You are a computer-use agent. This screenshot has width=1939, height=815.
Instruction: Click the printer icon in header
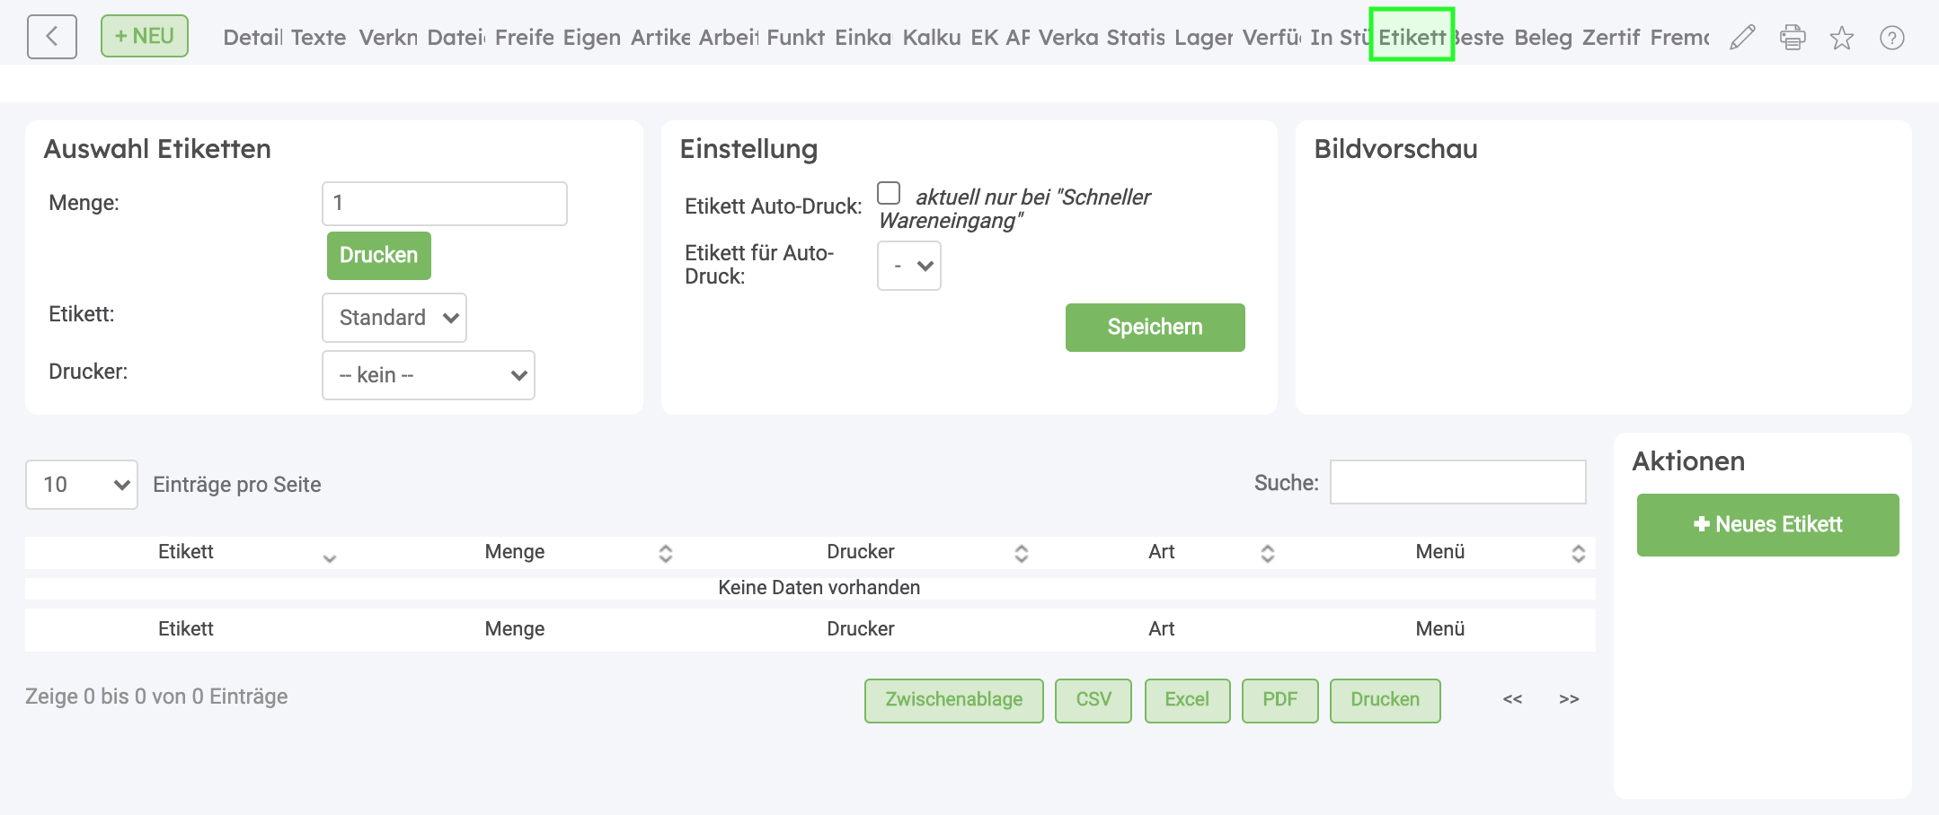tap(1793, 38)
